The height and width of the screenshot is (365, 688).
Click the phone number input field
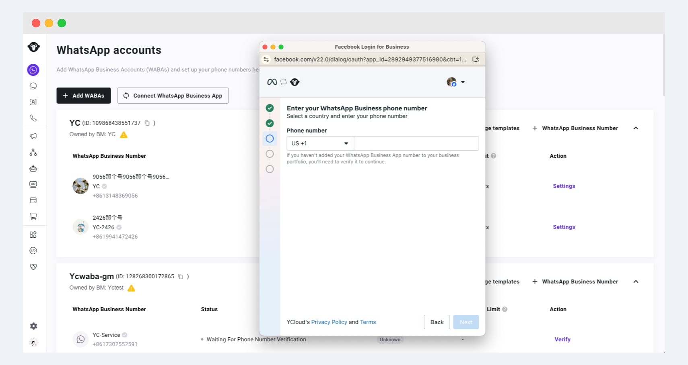click(x=416, y=143)
